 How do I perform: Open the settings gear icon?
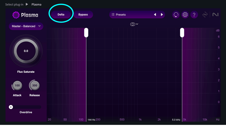pyautogui.click(x=185, y=14)
